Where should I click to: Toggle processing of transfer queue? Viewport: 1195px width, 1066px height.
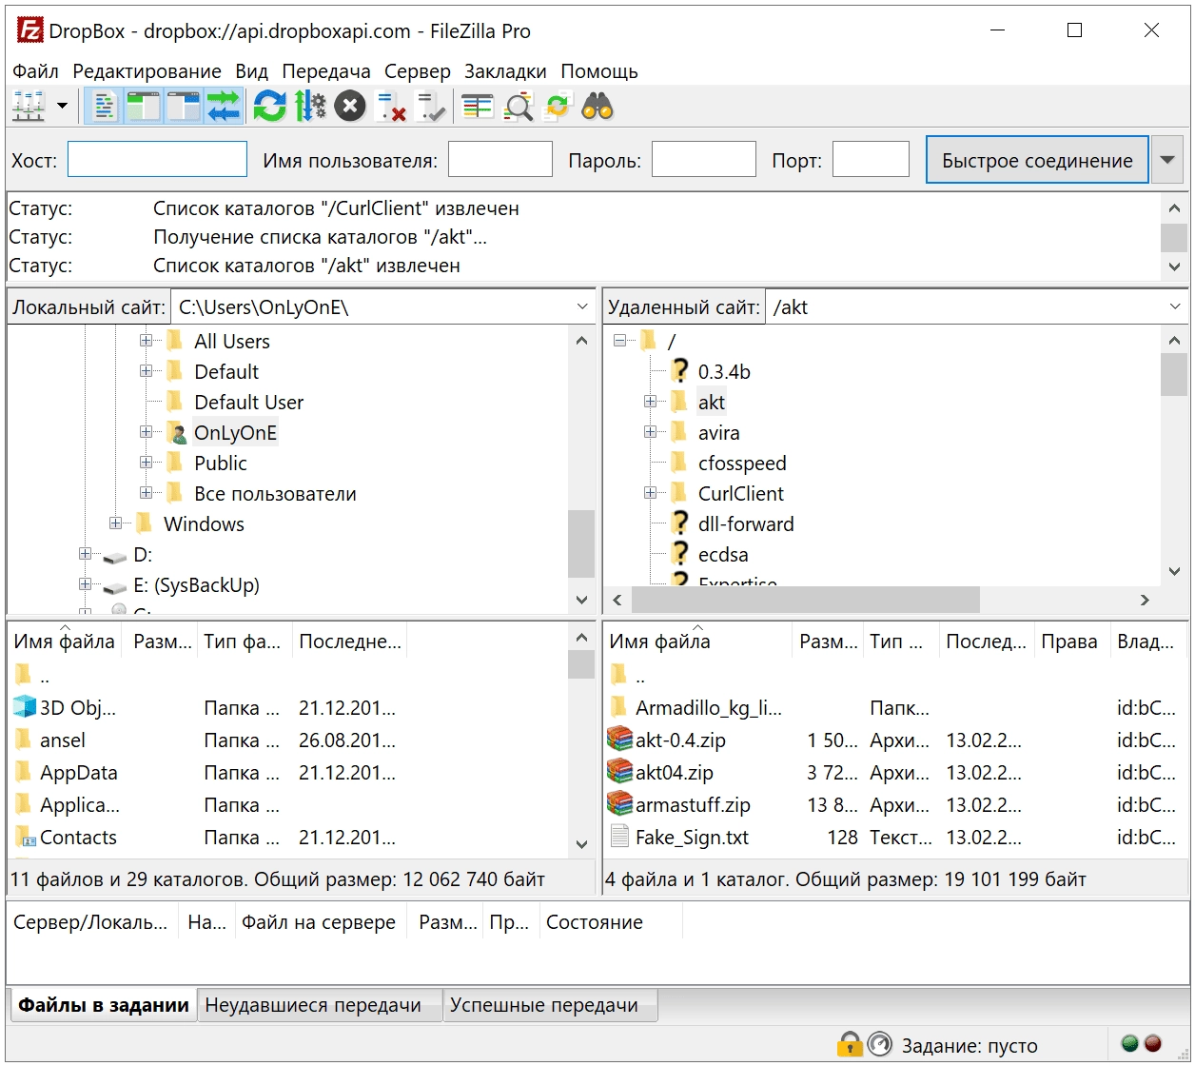click(x=310, y=106)
